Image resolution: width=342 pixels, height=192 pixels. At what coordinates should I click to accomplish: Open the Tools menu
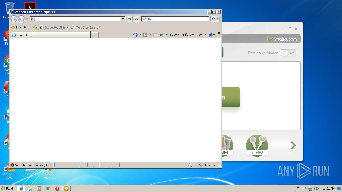coord(201,35)
